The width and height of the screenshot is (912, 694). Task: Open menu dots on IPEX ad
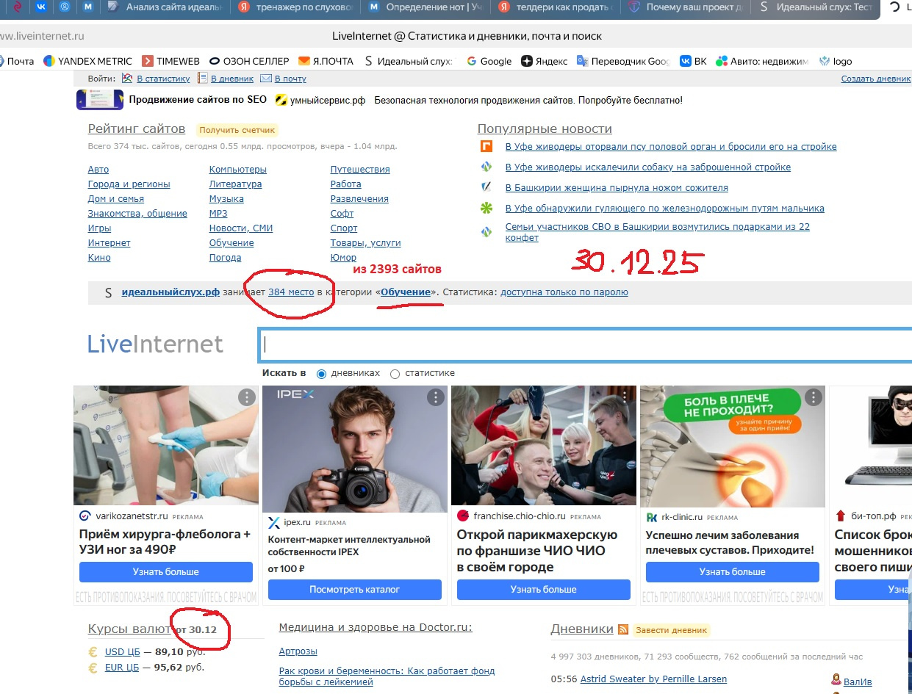436,397
